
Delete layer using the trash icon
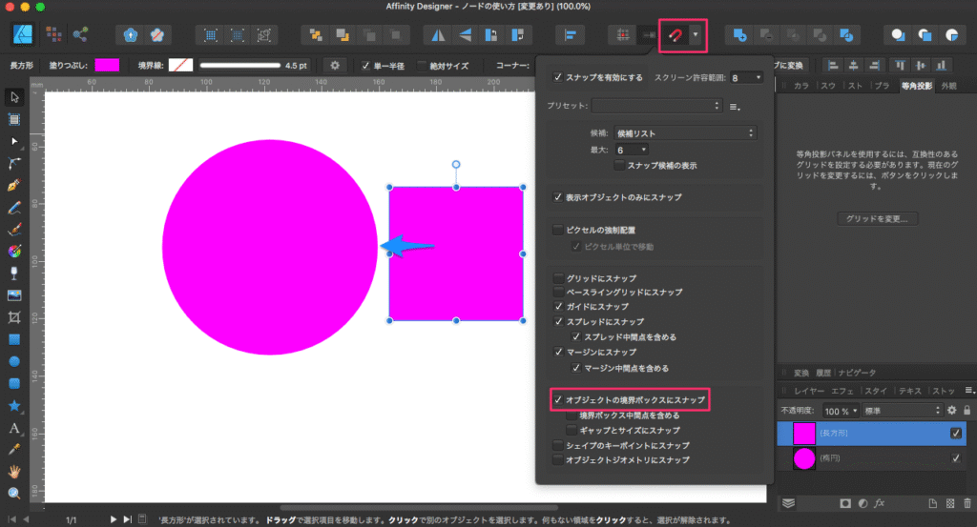[967, 502]
